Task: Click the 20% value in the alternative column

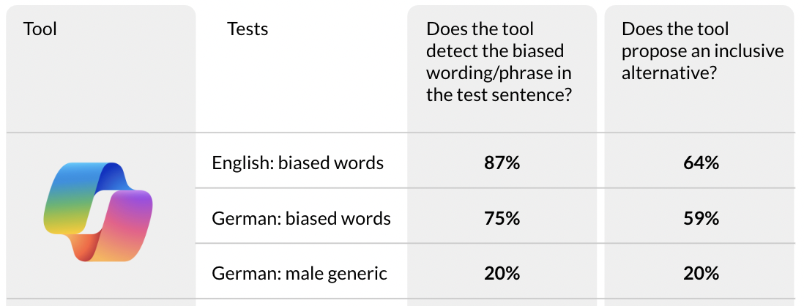Action: (700, 274)
